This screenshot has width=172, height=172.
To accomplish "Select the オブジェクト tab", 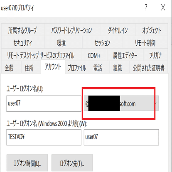I will point(151,30).
